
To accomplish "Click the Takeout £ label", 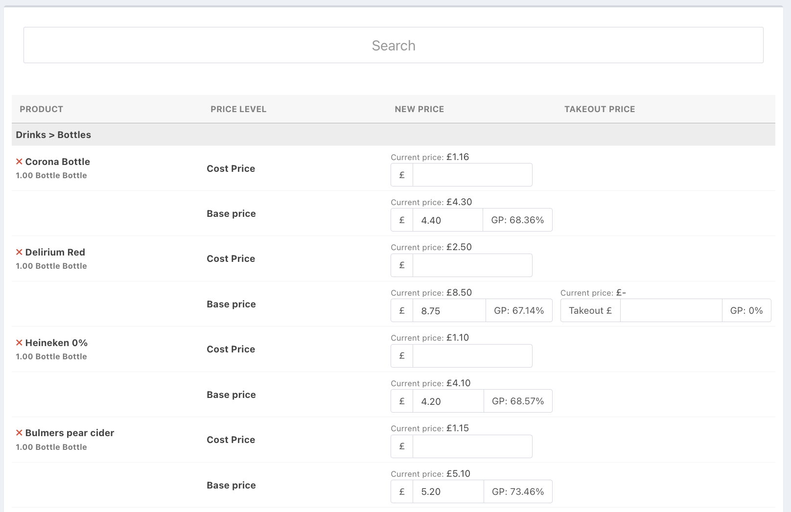I will (590, 310).
